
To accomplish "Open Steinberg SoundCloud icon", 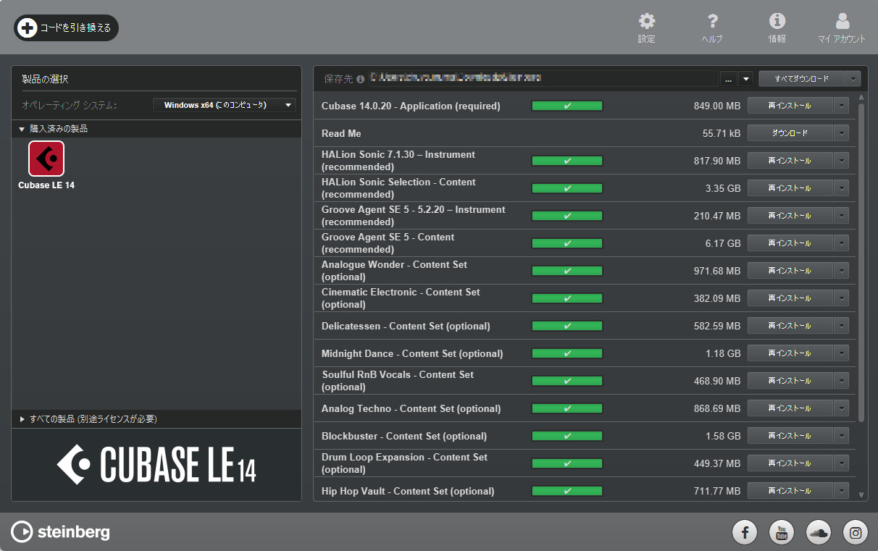I will 819,533.
